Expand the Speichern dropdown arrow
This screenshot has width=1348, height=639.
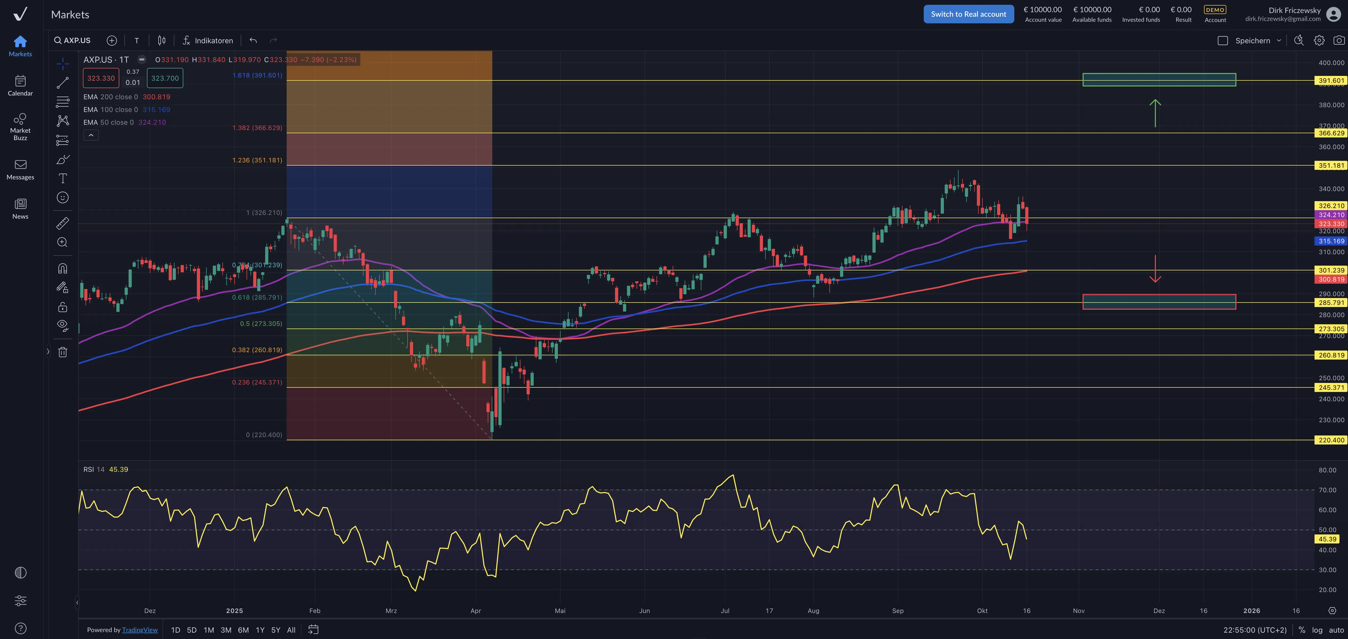click(1279, 40)
